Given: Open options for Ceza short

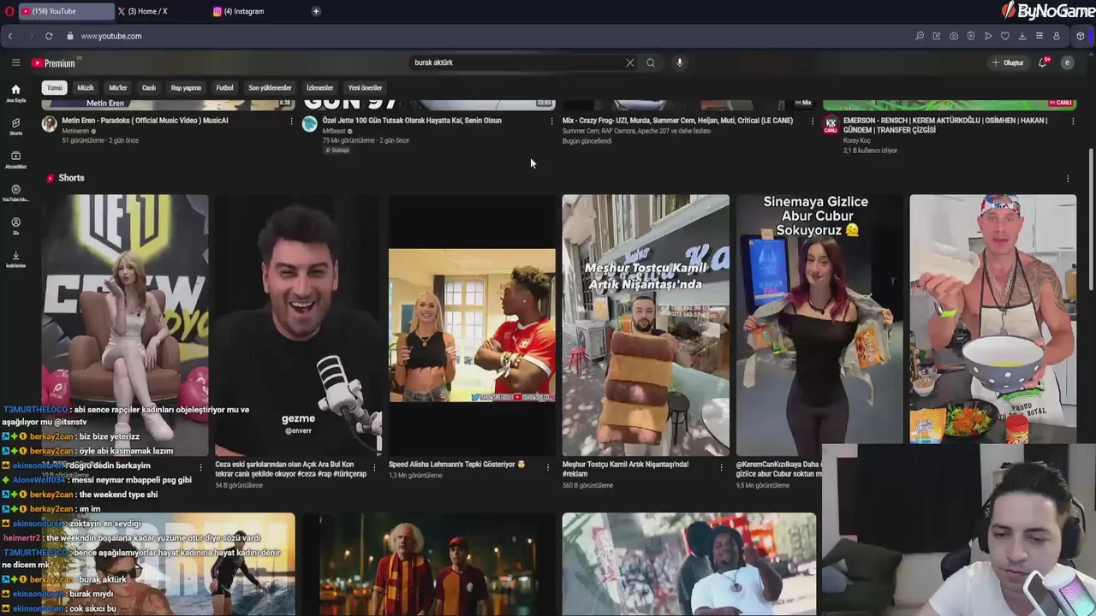Looking at the screenshot, I should click(374, 468).
